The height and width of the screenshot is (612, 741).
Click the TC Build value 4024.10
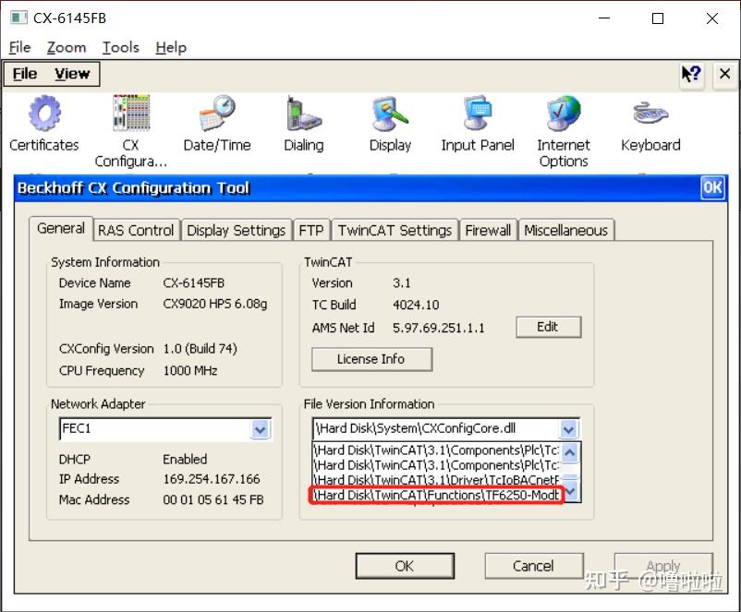[416, 305]
